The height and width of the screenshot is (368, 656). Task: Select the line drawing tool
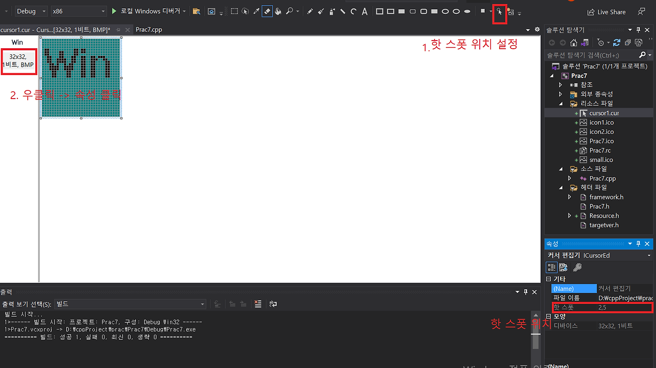pyautogui.click(x=343, y=11)
